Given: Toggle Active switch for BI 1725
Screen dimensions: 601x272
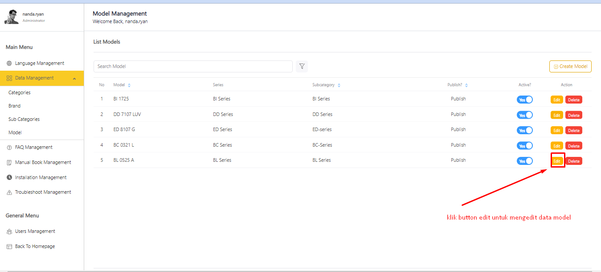Looking at the screenshot, I should [x=524, y=100].
